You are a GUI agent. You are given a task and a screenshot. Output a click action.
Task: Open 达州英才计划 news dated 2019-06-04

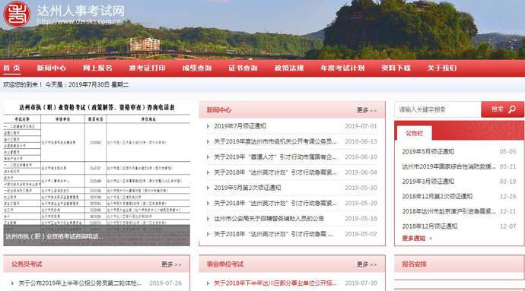click(275, 172)
